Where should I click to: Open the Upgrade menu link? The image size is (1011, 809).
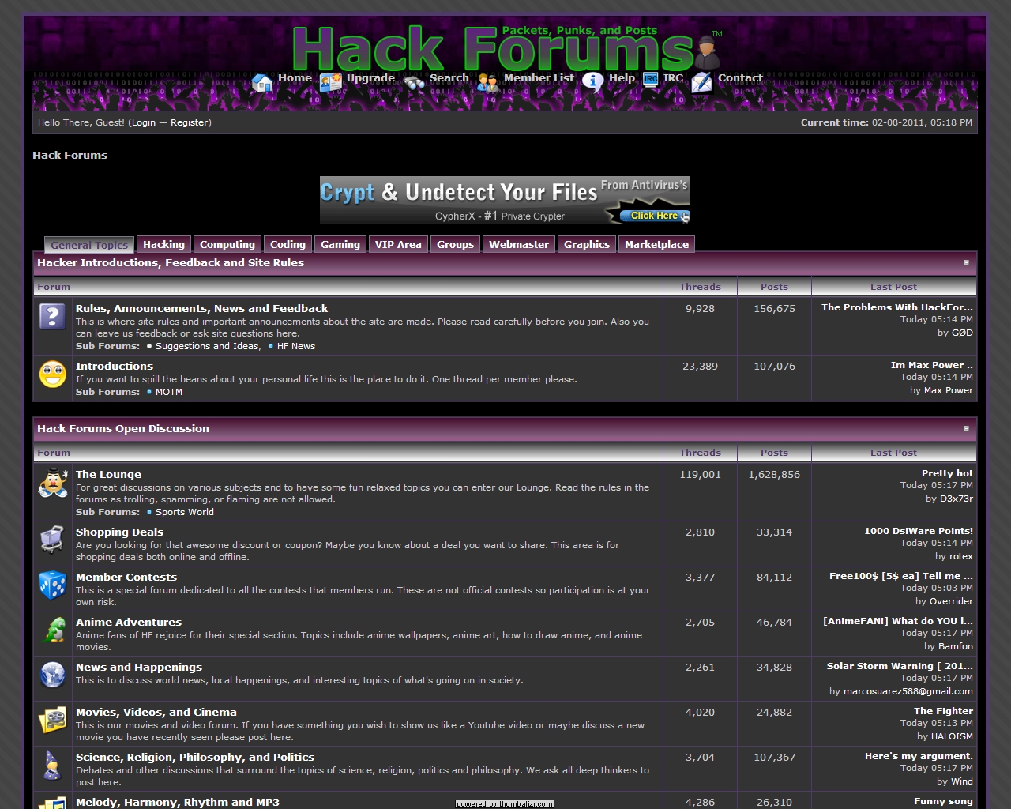pos(370,77)
